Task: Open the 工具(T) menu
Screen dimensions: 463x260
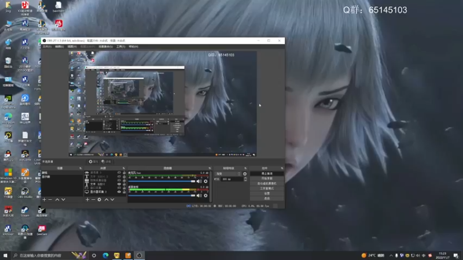Action: [x=120, y=47]
